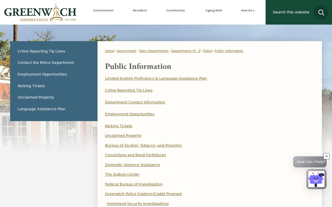Open Parking Tickets content link
Viewport: 332px width, 207px height.
119,126
